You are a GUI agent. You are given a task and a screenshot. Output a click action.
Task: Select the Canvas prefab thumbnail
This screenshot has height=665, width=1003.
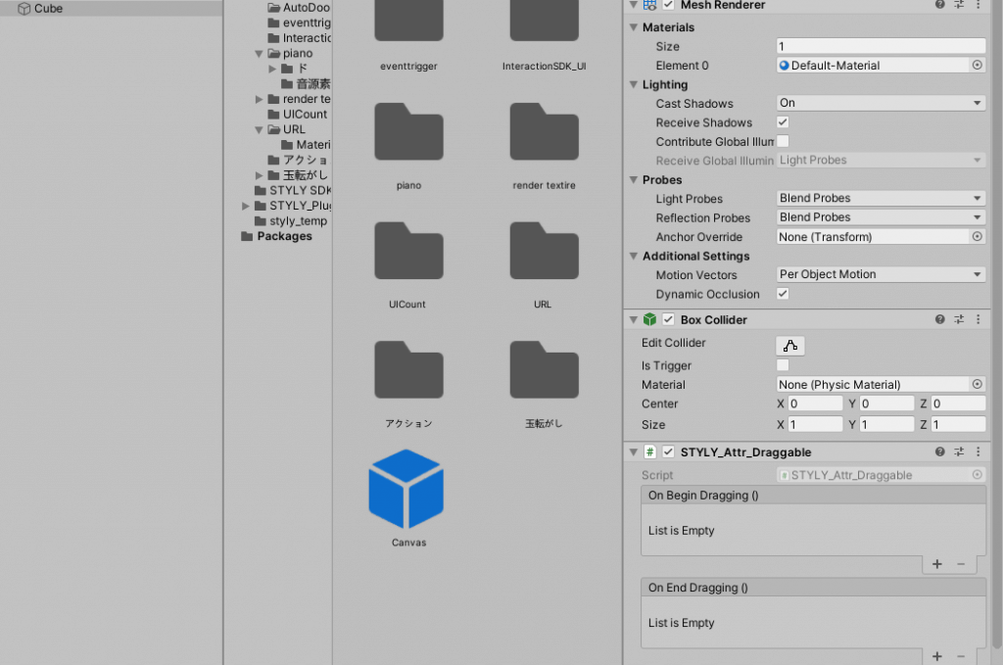(406, 490)
